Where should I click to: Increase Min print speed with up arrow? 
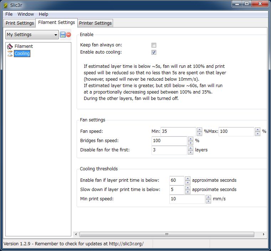208,197
